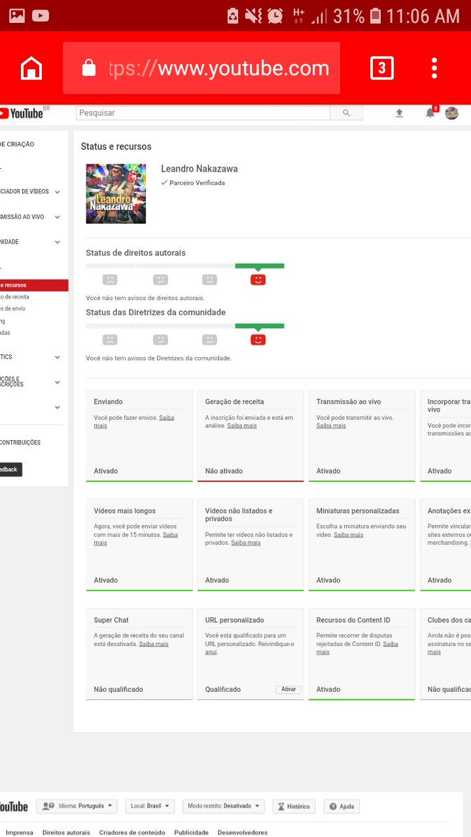Click the upload arrow icon
This screenshot has height=837, width=471.
[x=399, y=113]
